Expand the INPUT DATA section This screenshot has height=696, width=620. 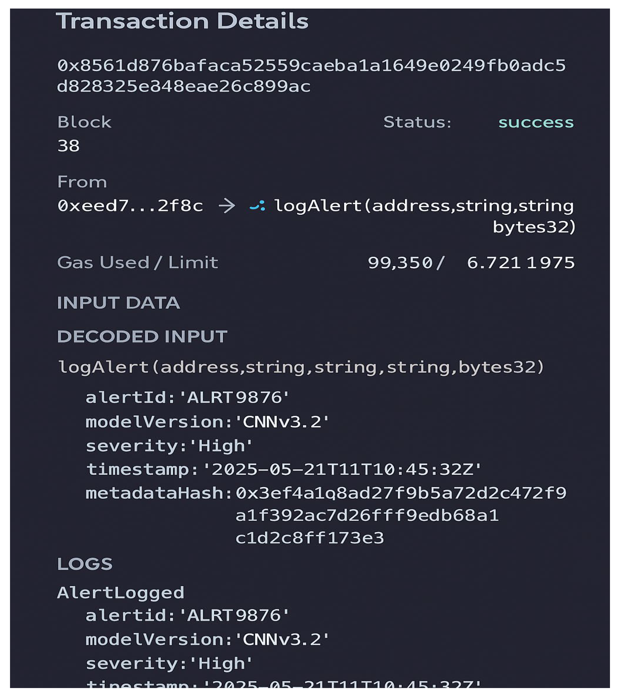coord(118,303)
